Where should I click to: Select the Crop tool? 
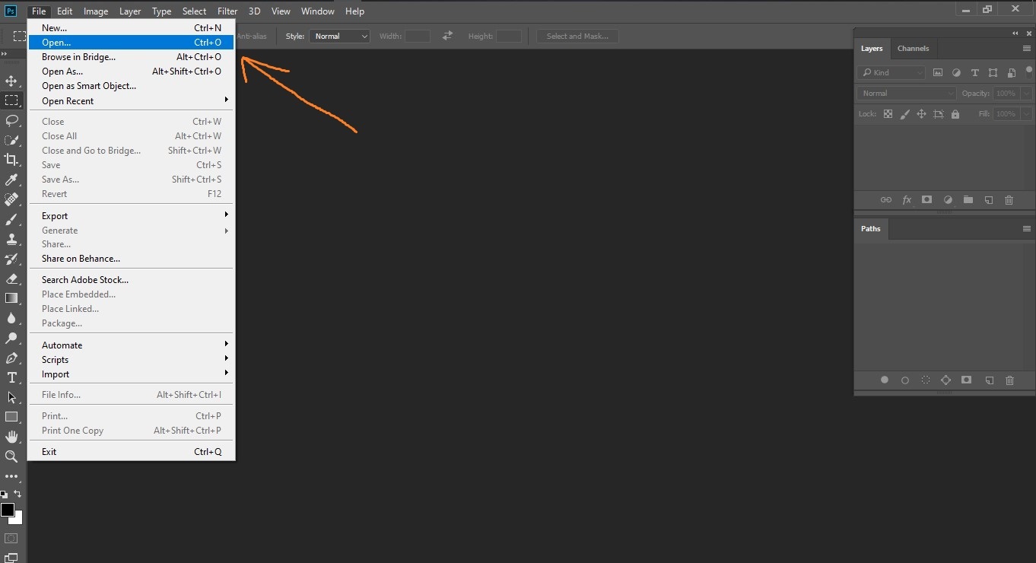(x=11, y=160)
